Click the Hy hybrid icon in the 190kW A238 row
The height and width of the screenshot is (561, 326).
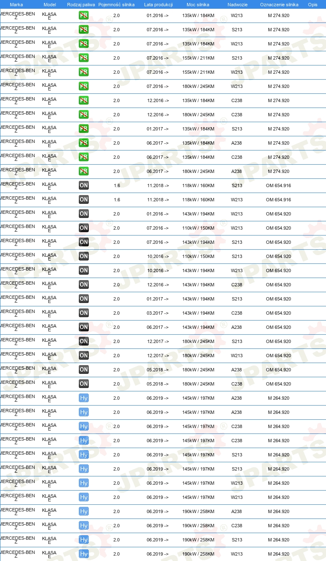pos(84,511)
